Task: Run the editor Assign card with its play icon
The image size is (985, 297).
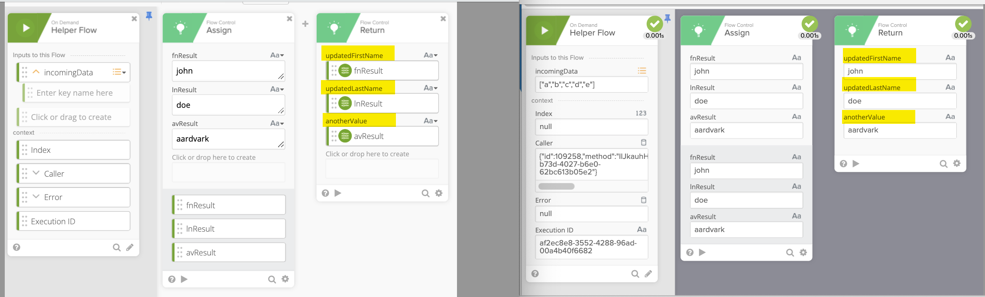Action: click(x=184, y=279)
